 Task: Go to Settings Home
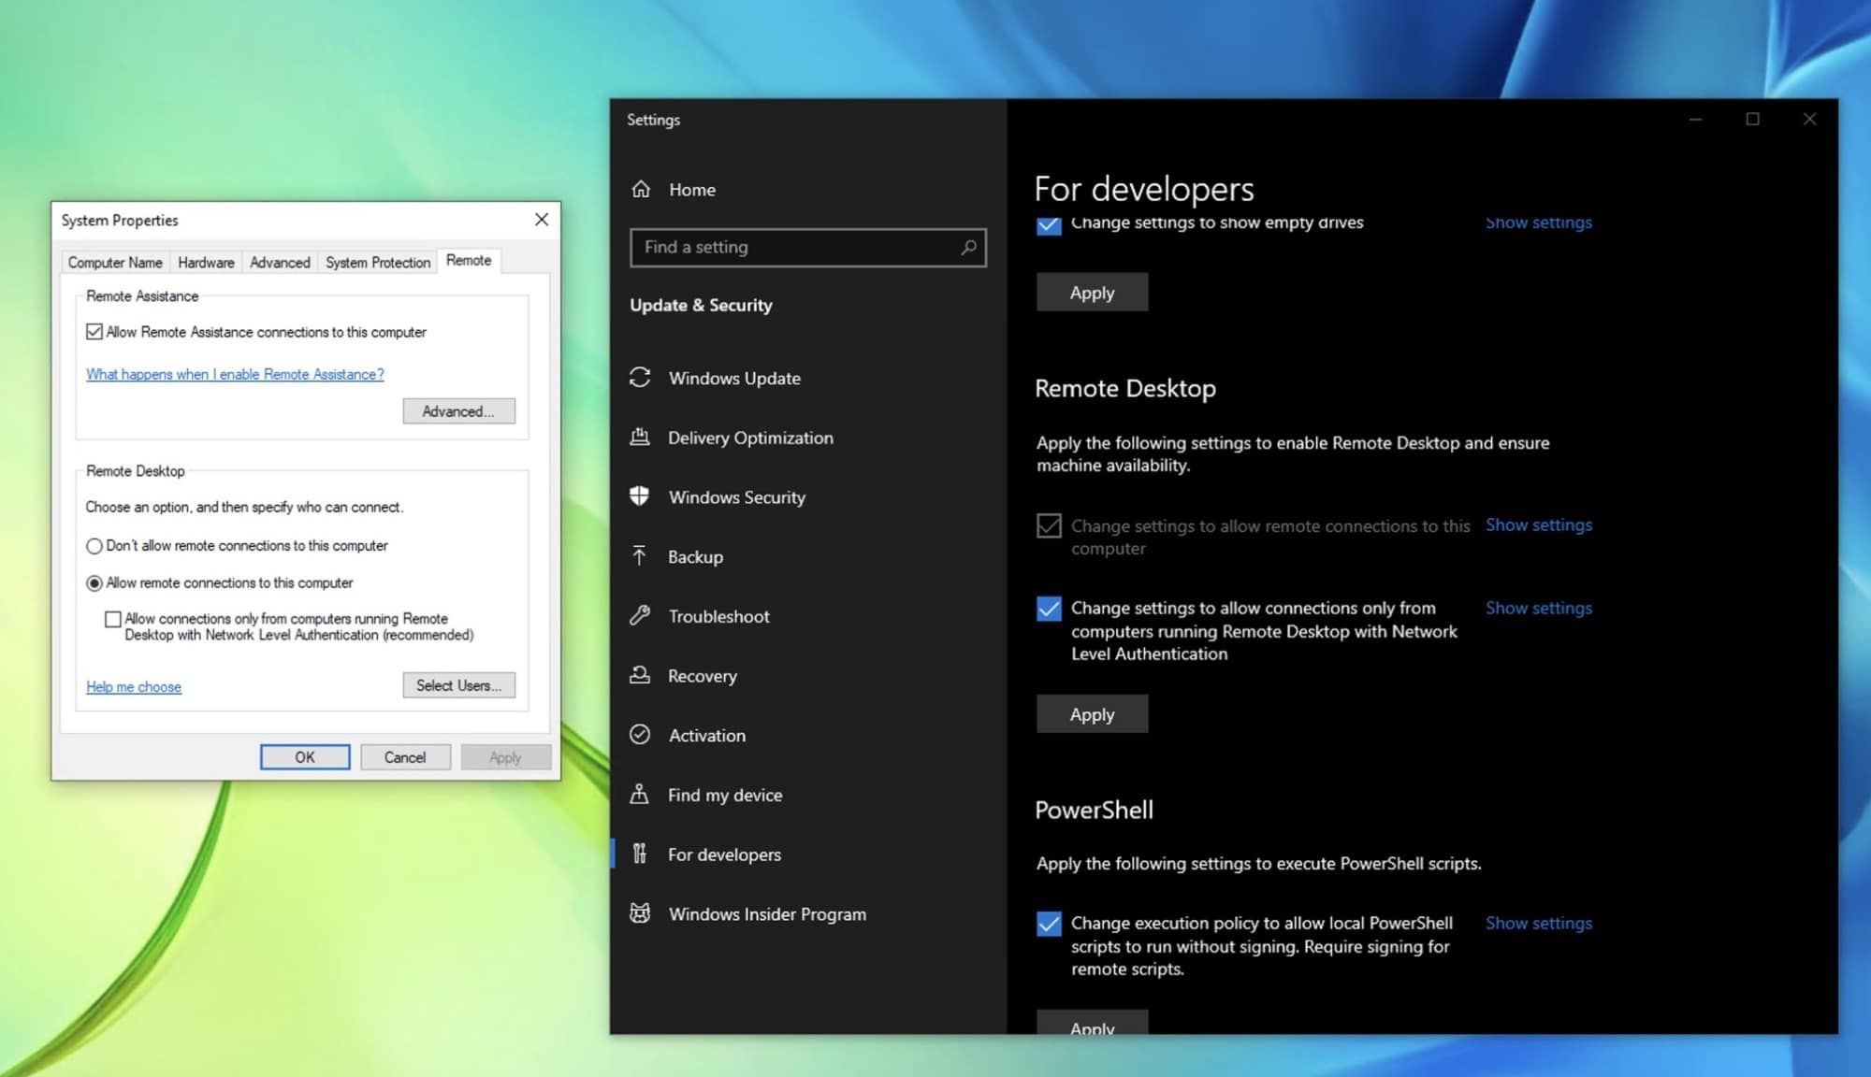pos(691,190)
